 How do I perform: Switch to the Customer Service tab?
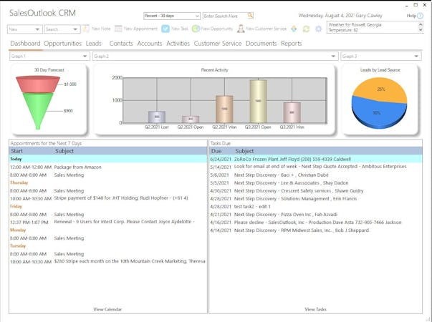218,44
